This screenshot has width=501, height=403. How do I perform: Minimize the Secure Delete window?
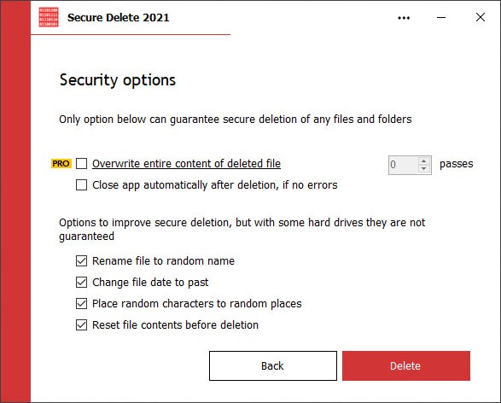(441, 18)
